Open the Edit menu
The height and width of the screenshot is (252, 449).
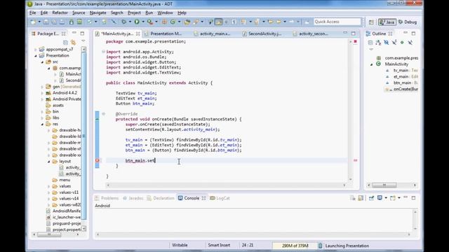43,13
